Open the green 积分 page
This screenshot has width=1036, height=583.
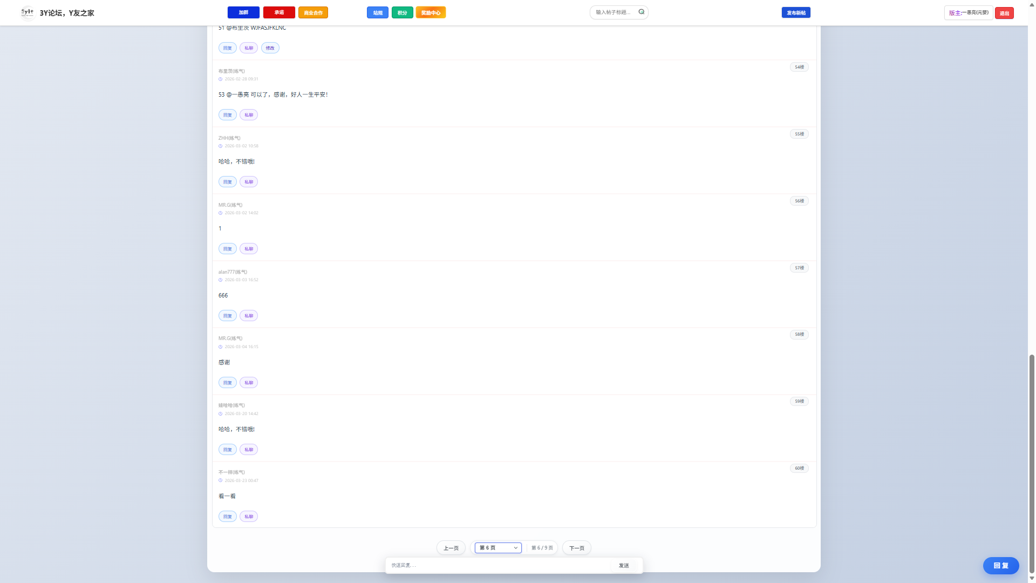click(403, 12)
